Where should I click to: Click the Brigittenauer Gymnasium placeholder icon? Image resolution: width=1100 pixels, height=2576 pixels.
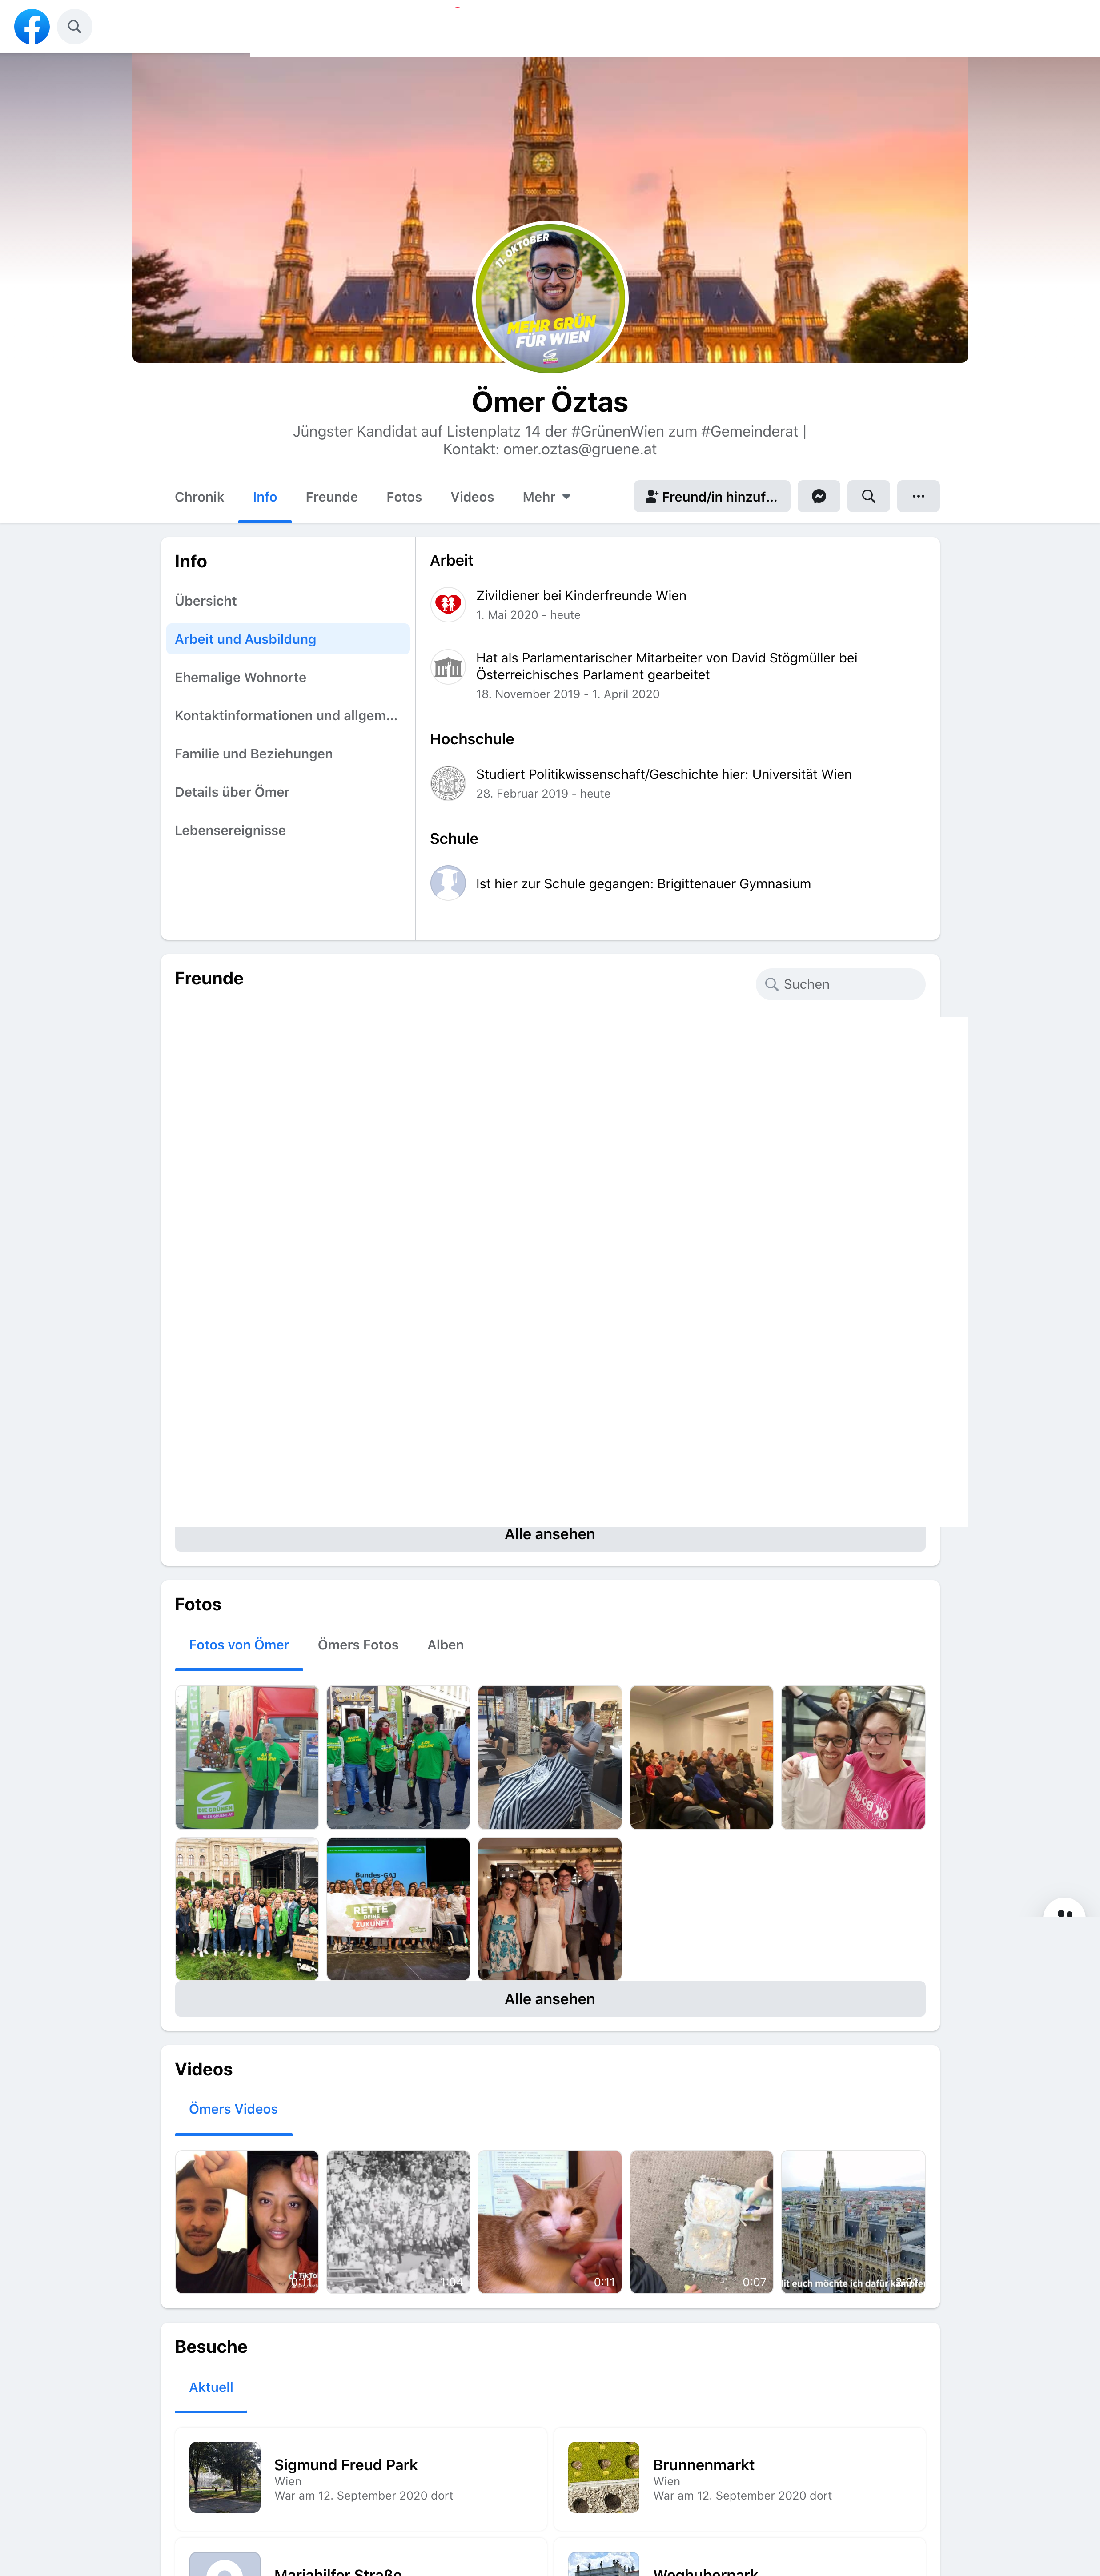coord(448,883)
